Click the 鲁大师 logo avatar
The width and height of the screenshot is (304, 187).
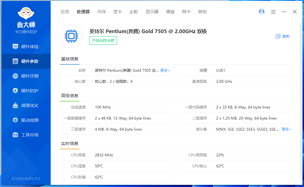point(26,13)
